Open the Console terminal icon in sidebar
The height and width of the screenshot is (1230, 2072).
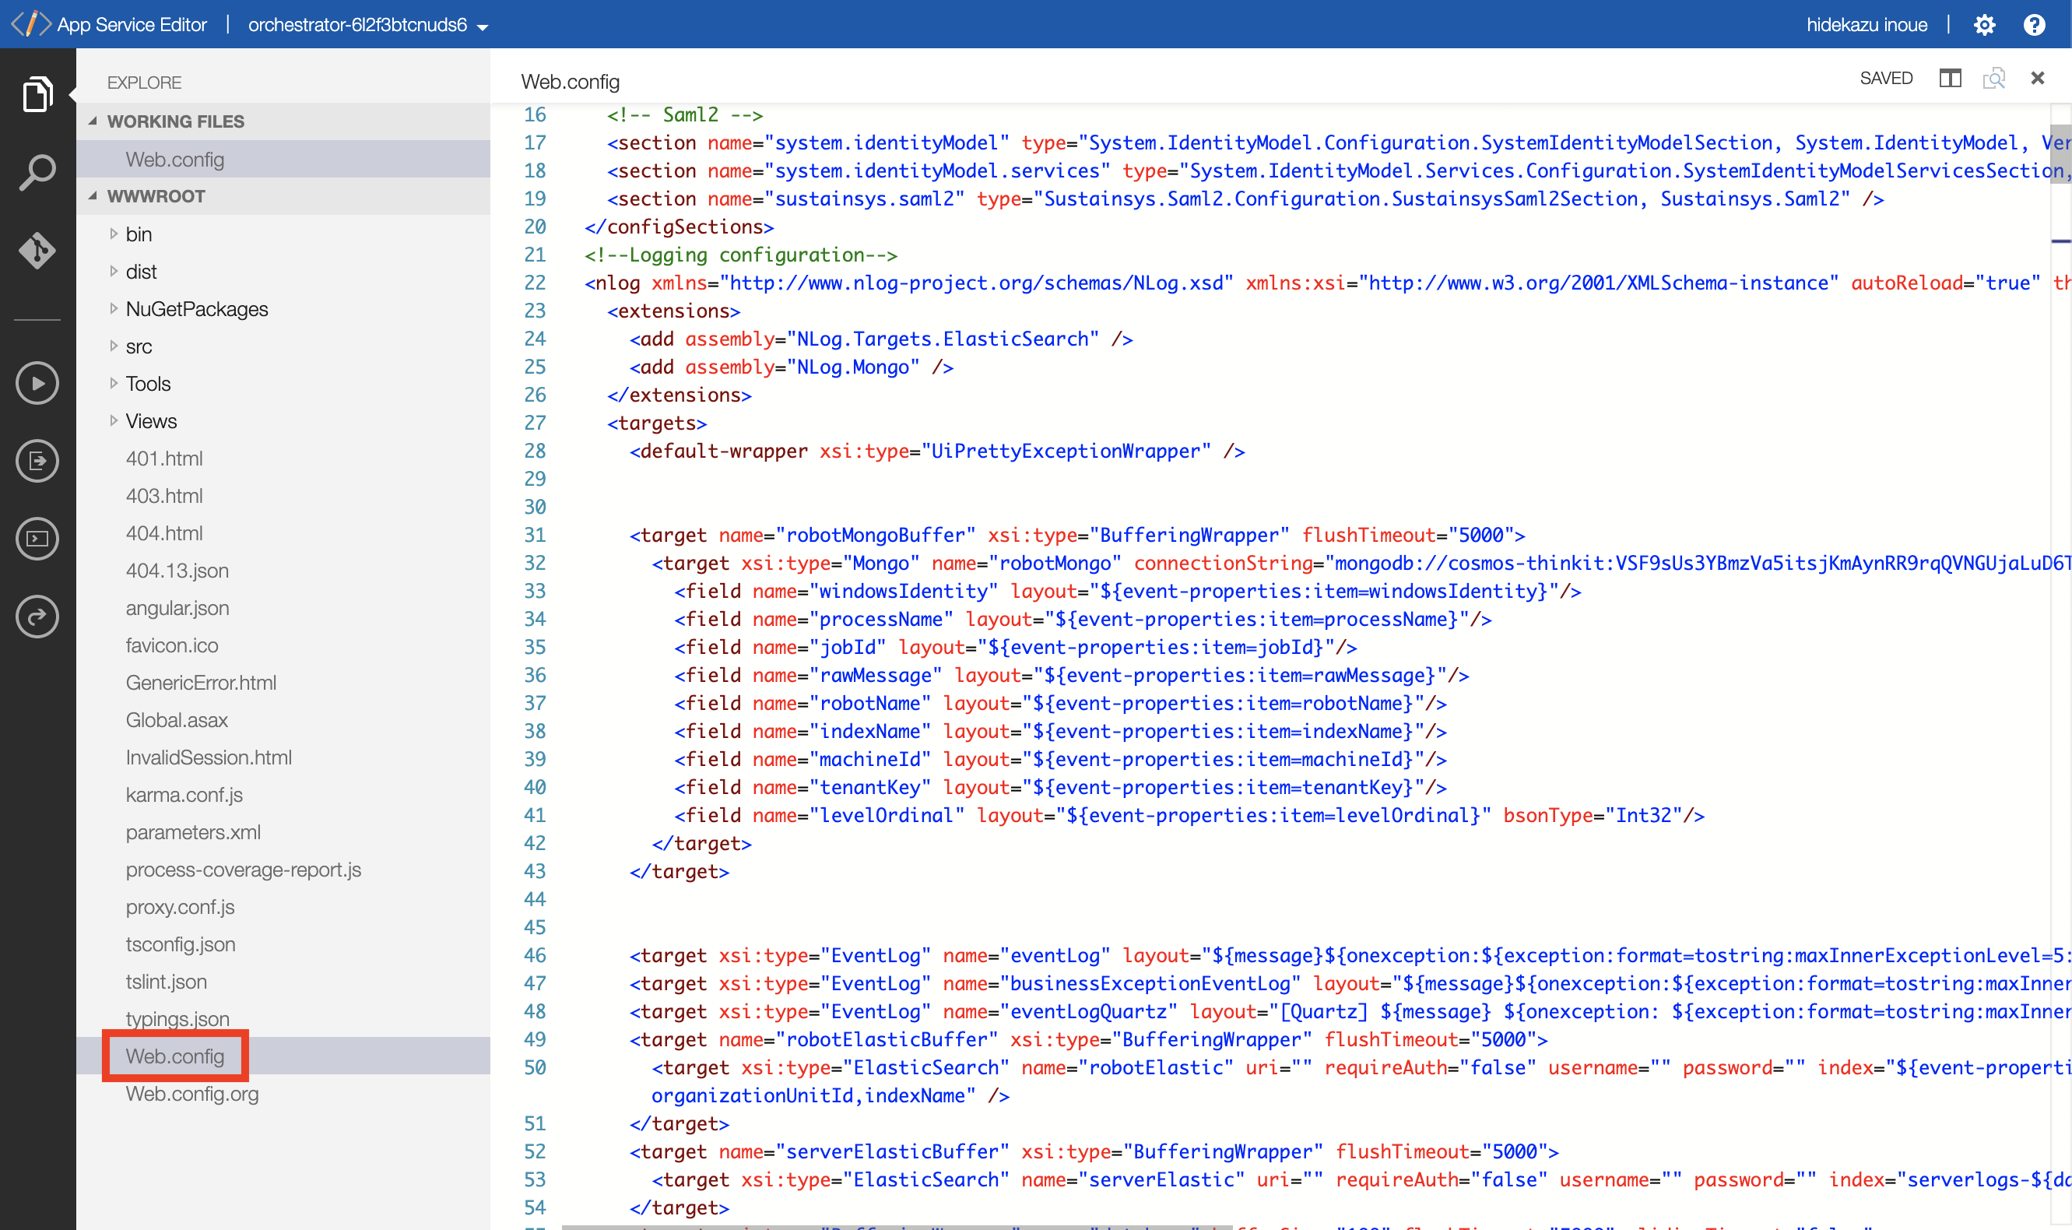point(37,539)
